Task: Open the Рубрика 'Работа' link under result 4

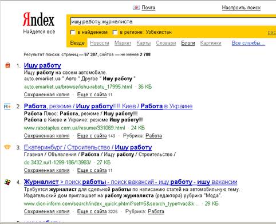Action: [x=156, y=211]
